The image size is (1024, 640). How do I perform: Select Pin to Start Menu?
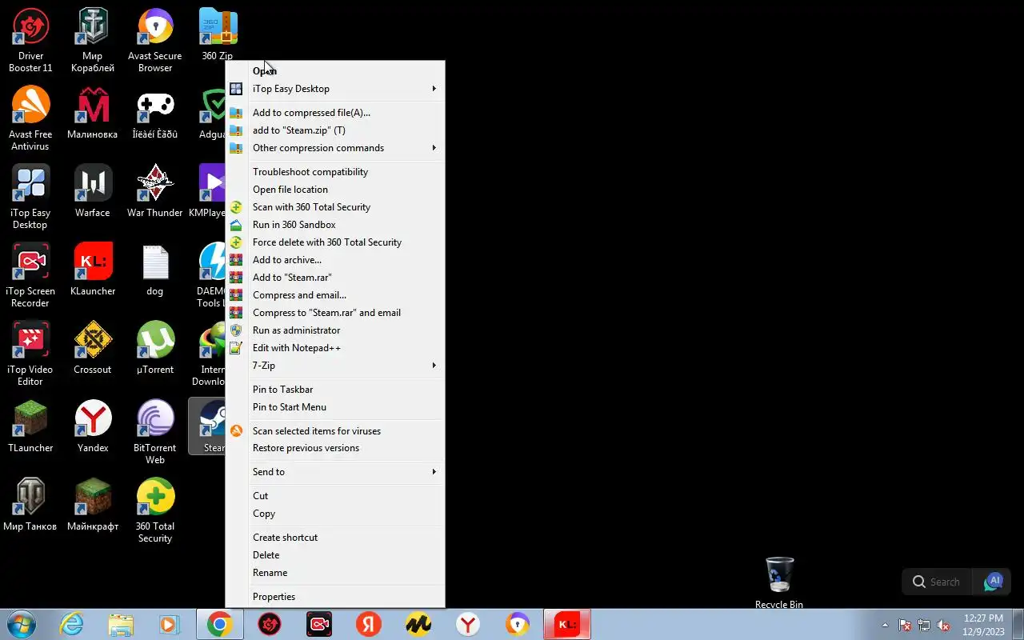[335, 407]
